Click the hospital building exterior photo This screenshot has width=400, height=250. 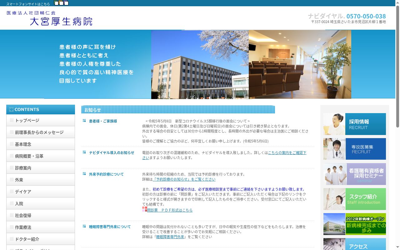200,64
